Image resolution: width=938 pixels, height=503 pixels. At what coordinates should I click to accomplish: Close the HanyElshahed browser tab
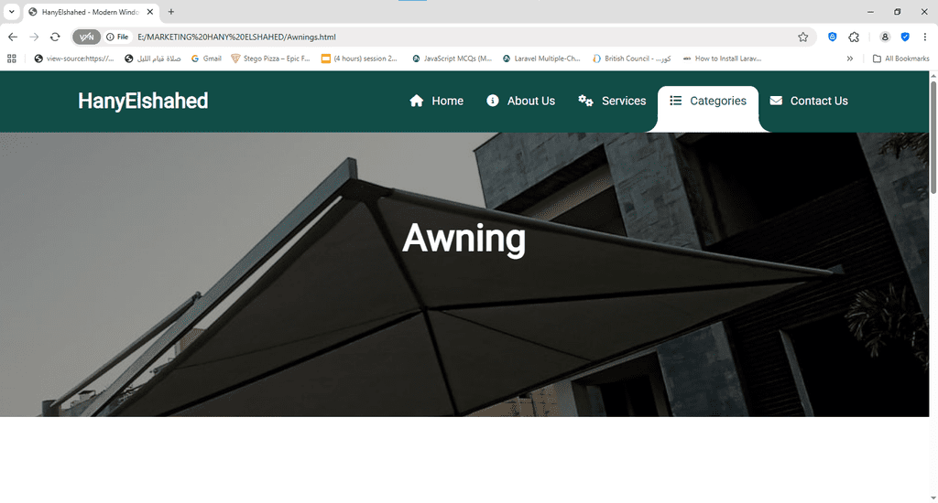[150, 12]
